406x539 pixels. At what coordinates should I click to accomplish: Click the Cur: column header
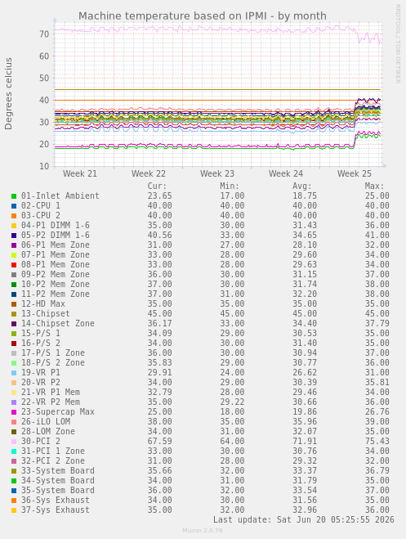click(157, 186)
